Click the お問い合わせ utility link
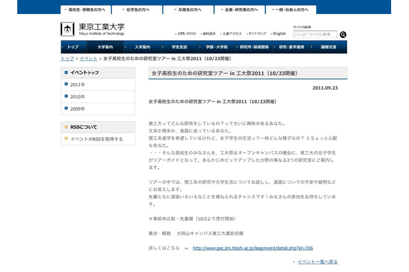Viewport: 409px width, 272px height. (x=187, y=34)
